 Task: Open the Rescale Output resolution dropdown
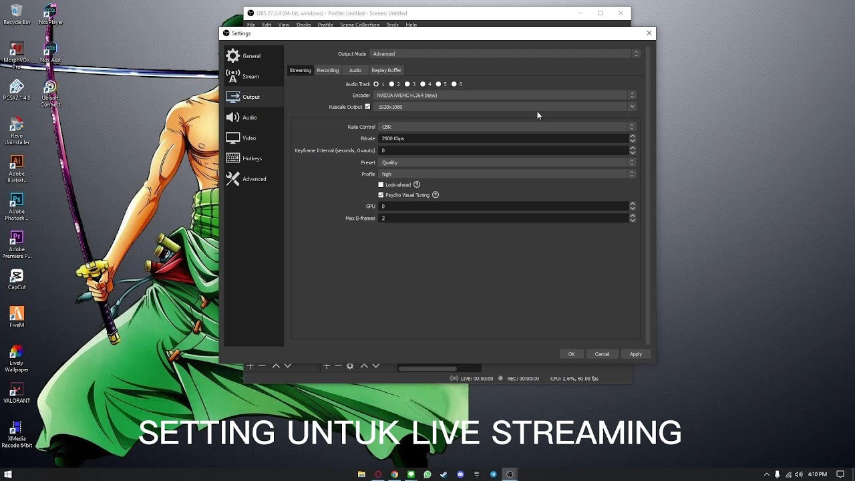(x=505, y=107)
